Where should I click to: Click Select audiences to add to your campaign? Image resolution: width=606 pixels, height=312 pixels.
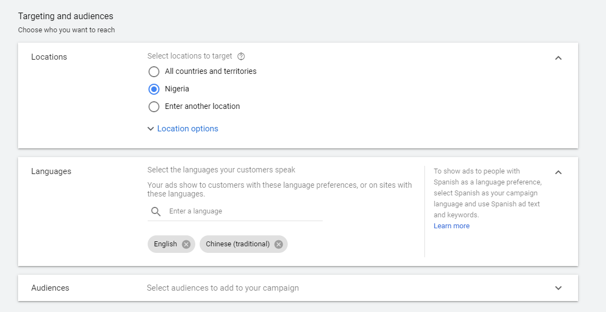pyautogui.click(x=223, y=288)
